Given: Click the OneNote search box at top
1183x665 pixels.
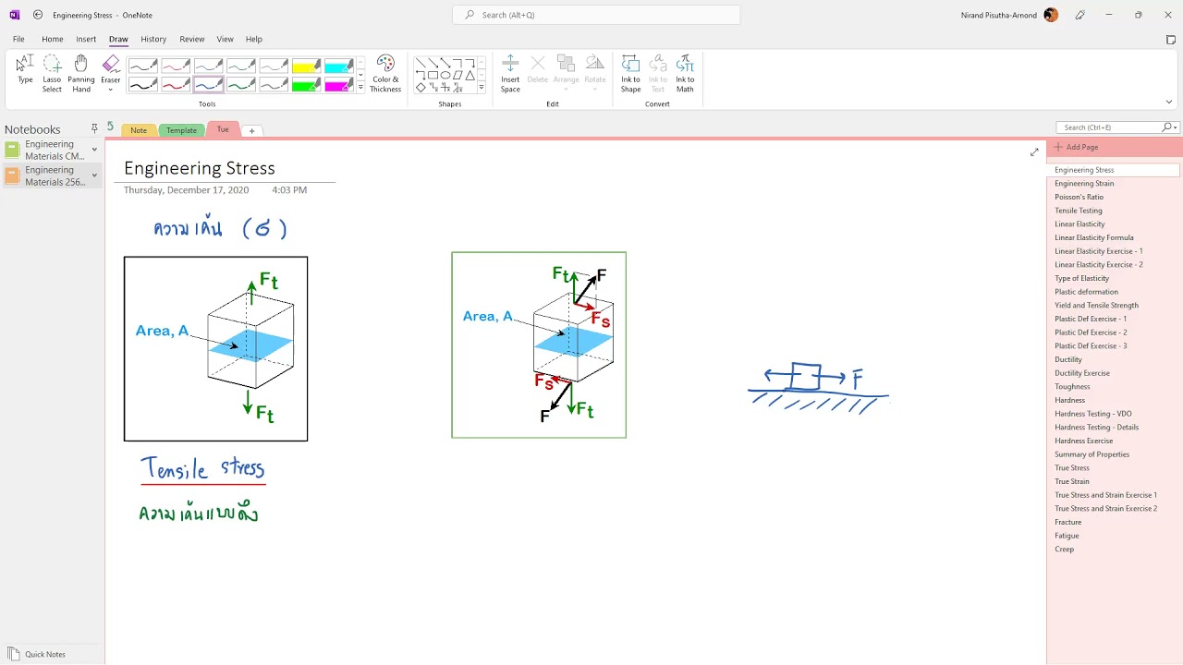Looking at the screenshot, I should point(596,15).
